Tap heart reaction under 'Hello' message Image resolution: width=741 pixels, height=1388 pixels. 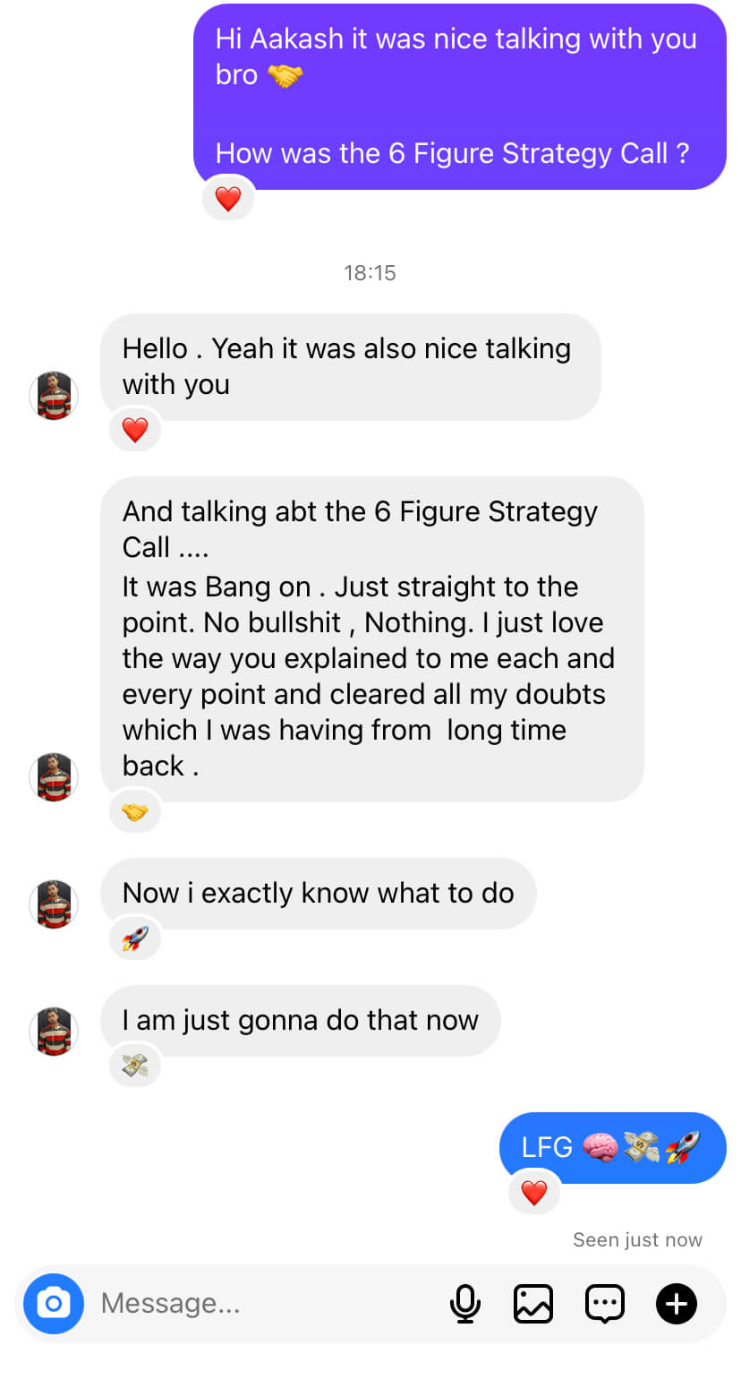pos(135,430)
